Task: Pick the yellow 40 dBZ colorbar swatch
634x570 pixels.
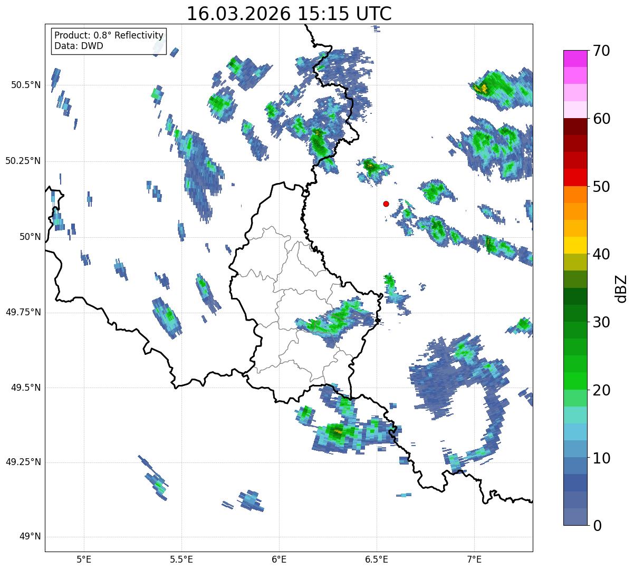Action: (575, 245)
